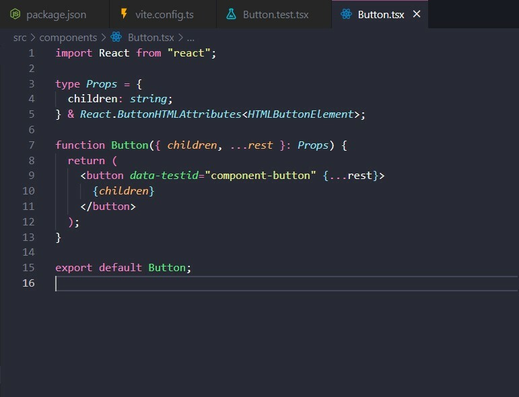The image size is (519, 397).
Task: Click "...rest" parameter on line 7
Action: coord(252,145)
